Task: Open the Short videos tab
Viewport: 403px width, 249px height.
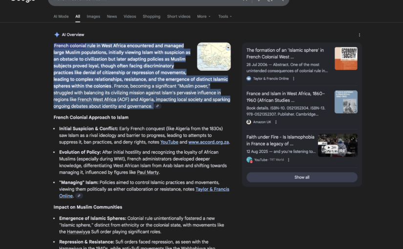Action: point(179,17)
